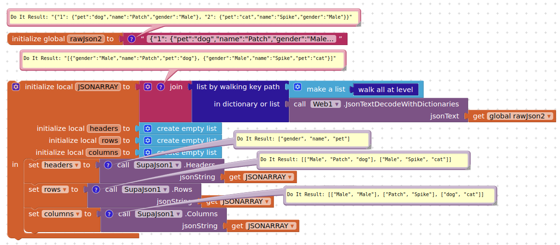Viewport: 560px width, 245px height.
Task: Click gear on rows' create empty list
Action: coord(148,140)
